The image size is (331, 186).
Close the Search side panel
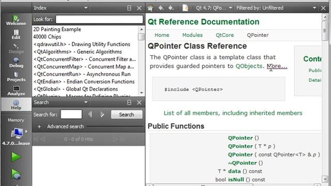(x=139, y=102)
